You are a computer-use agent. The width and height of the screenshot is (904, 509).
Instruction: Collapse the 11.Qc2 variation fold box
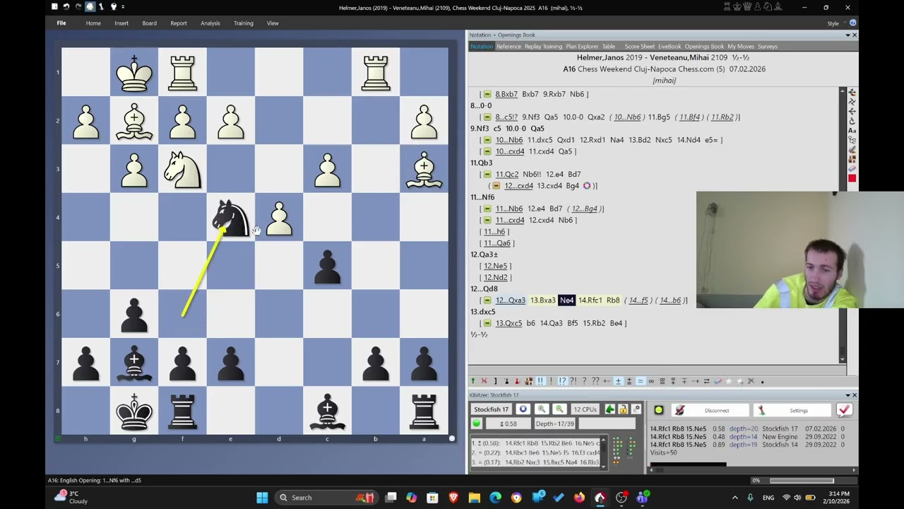pos(487,175)
